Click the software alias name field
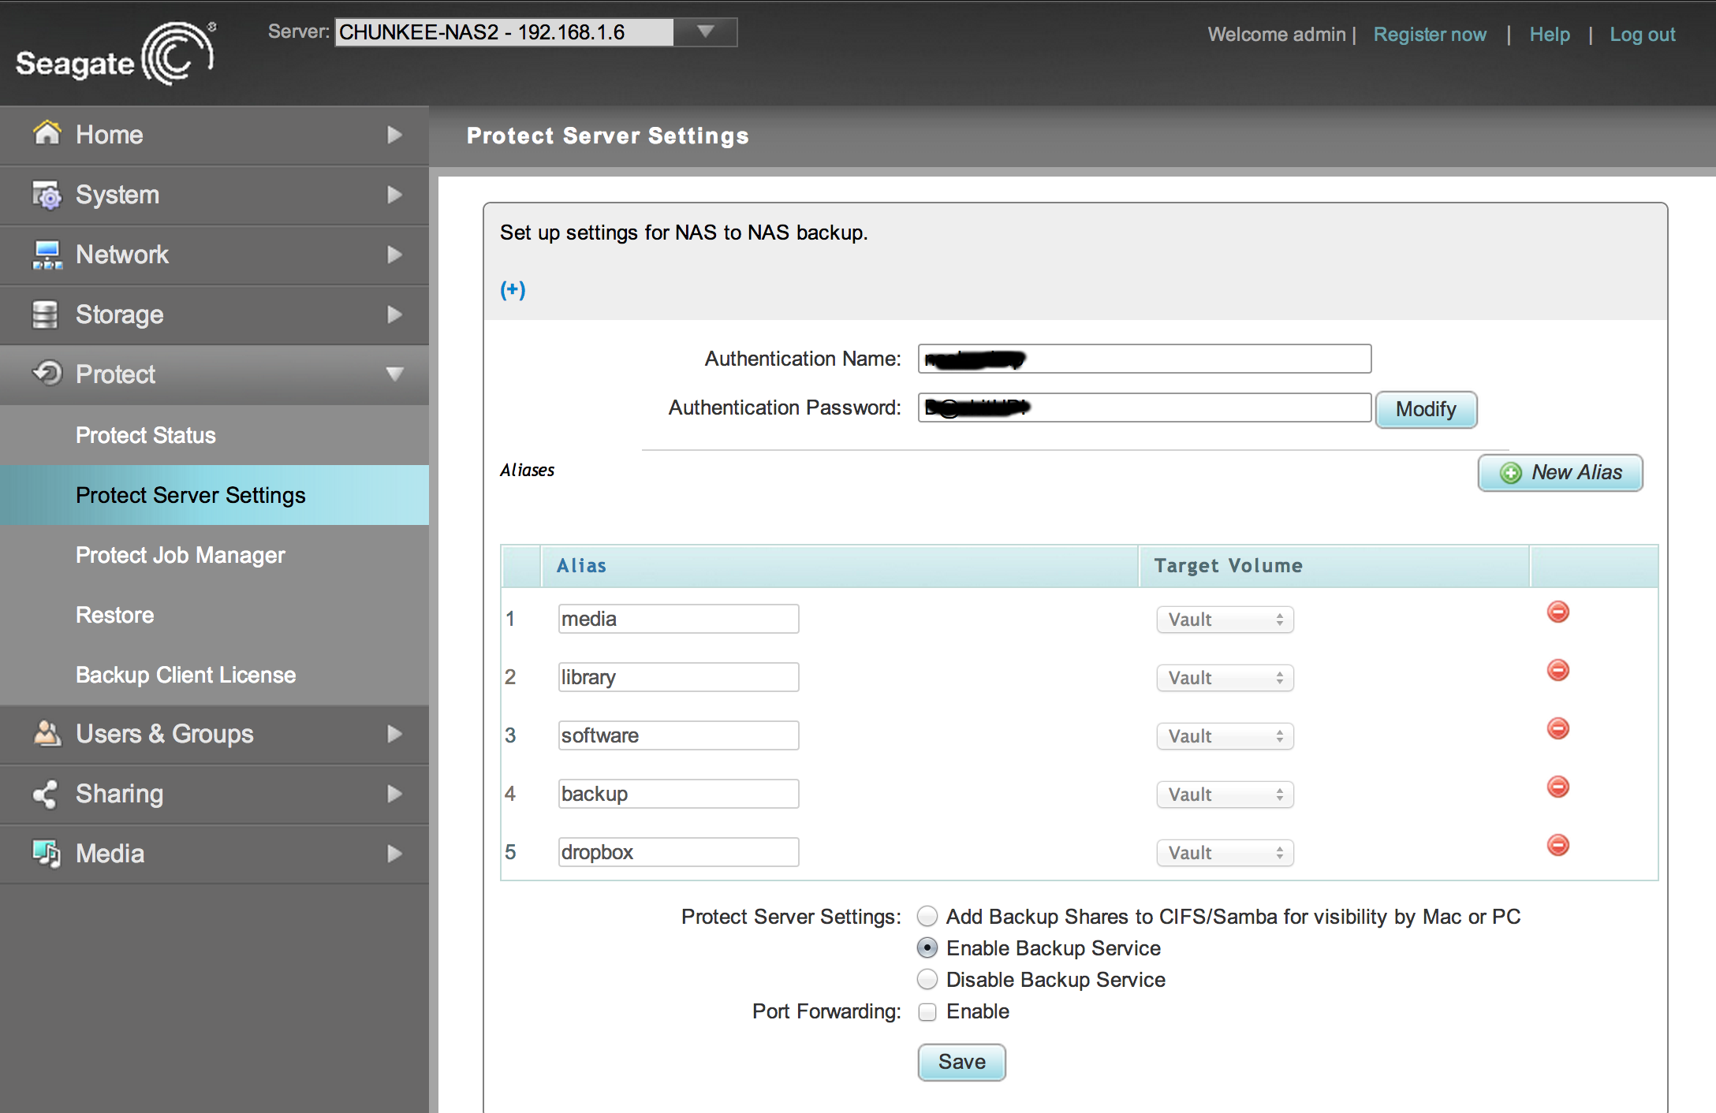Viewport: 1716px width, 1113px height. pos(678,735)
